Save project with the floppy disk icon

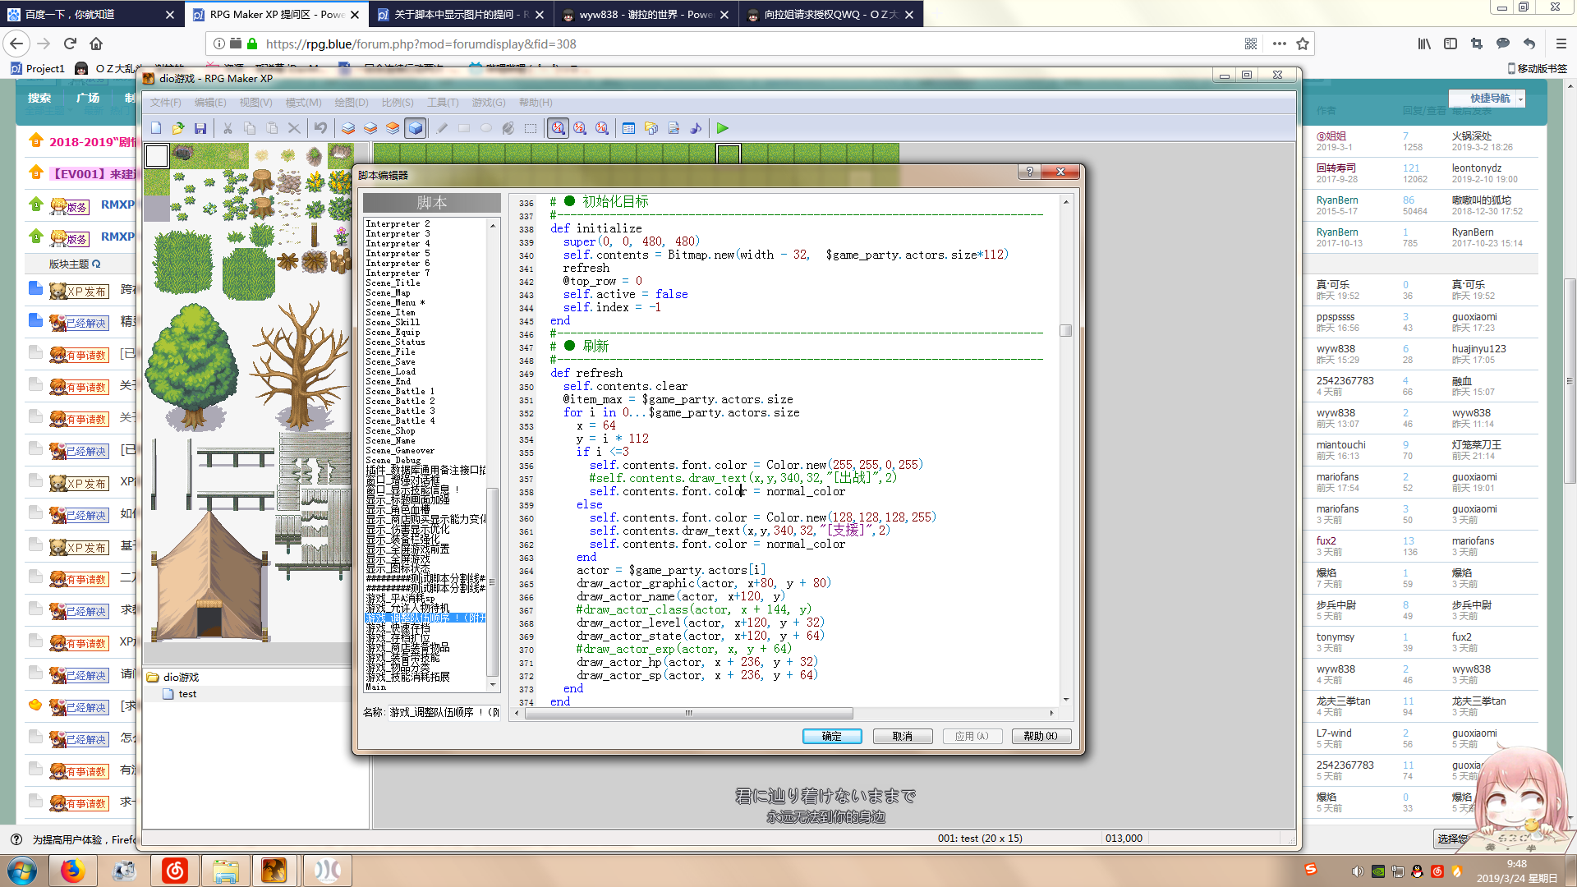pos(200,128)
